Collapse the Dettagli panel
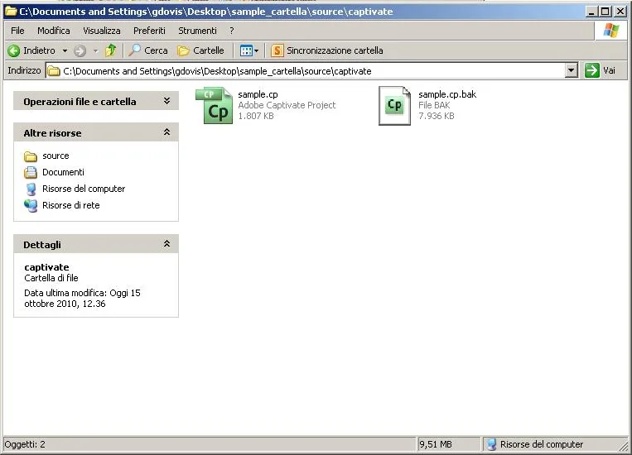632x455 pixels. click(166, 243)
